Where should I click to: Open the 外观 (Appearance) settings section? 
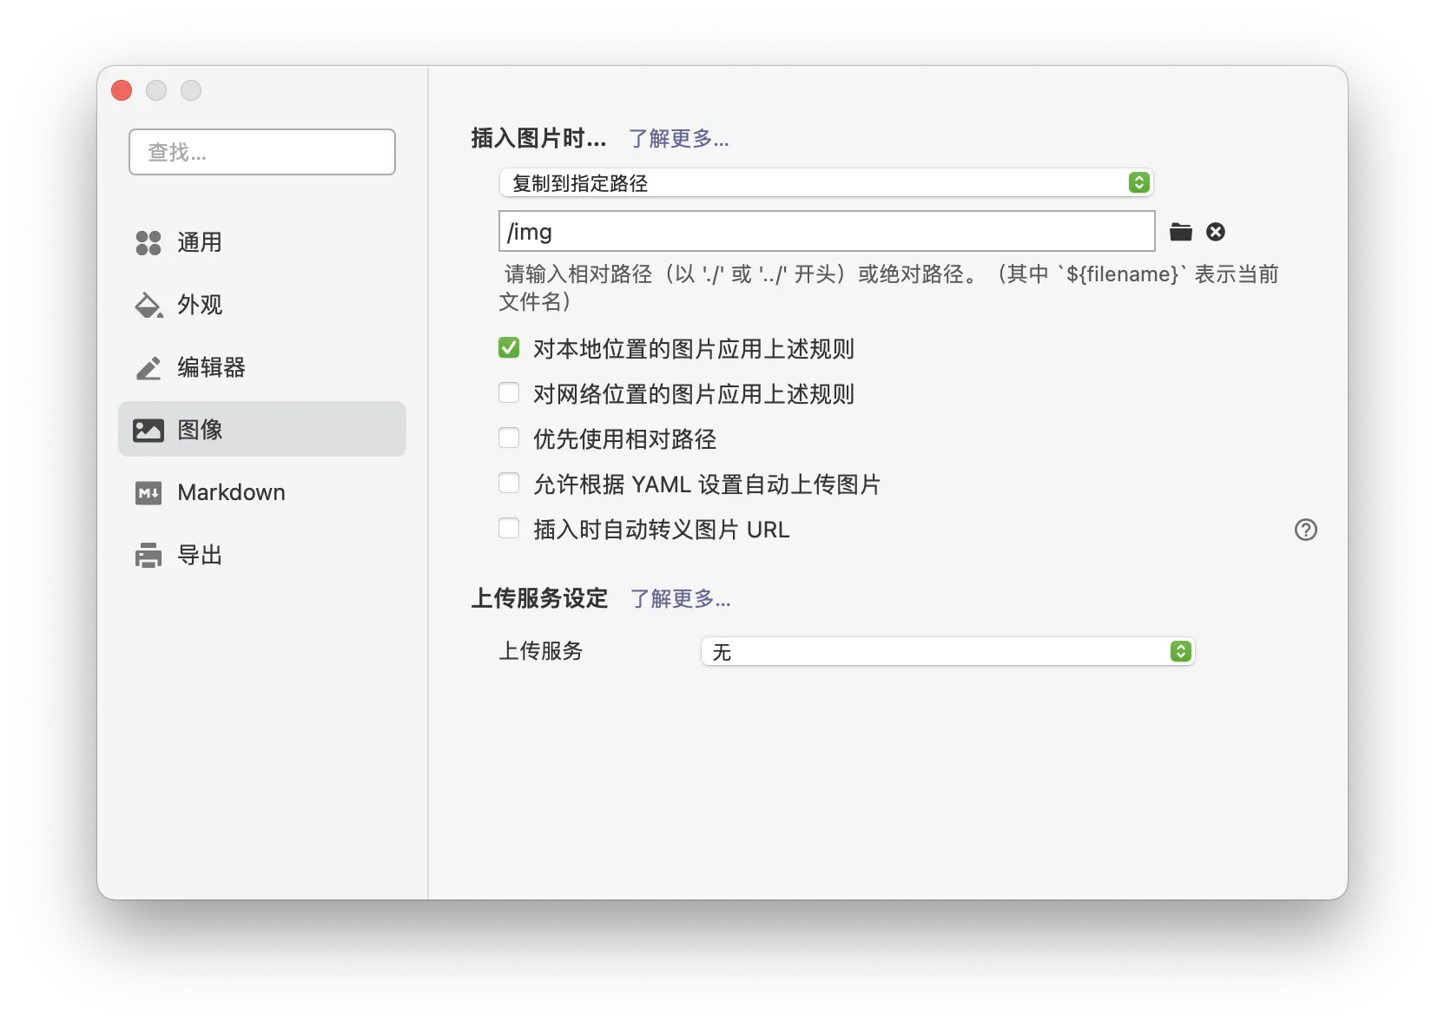(x=148, y=306)
